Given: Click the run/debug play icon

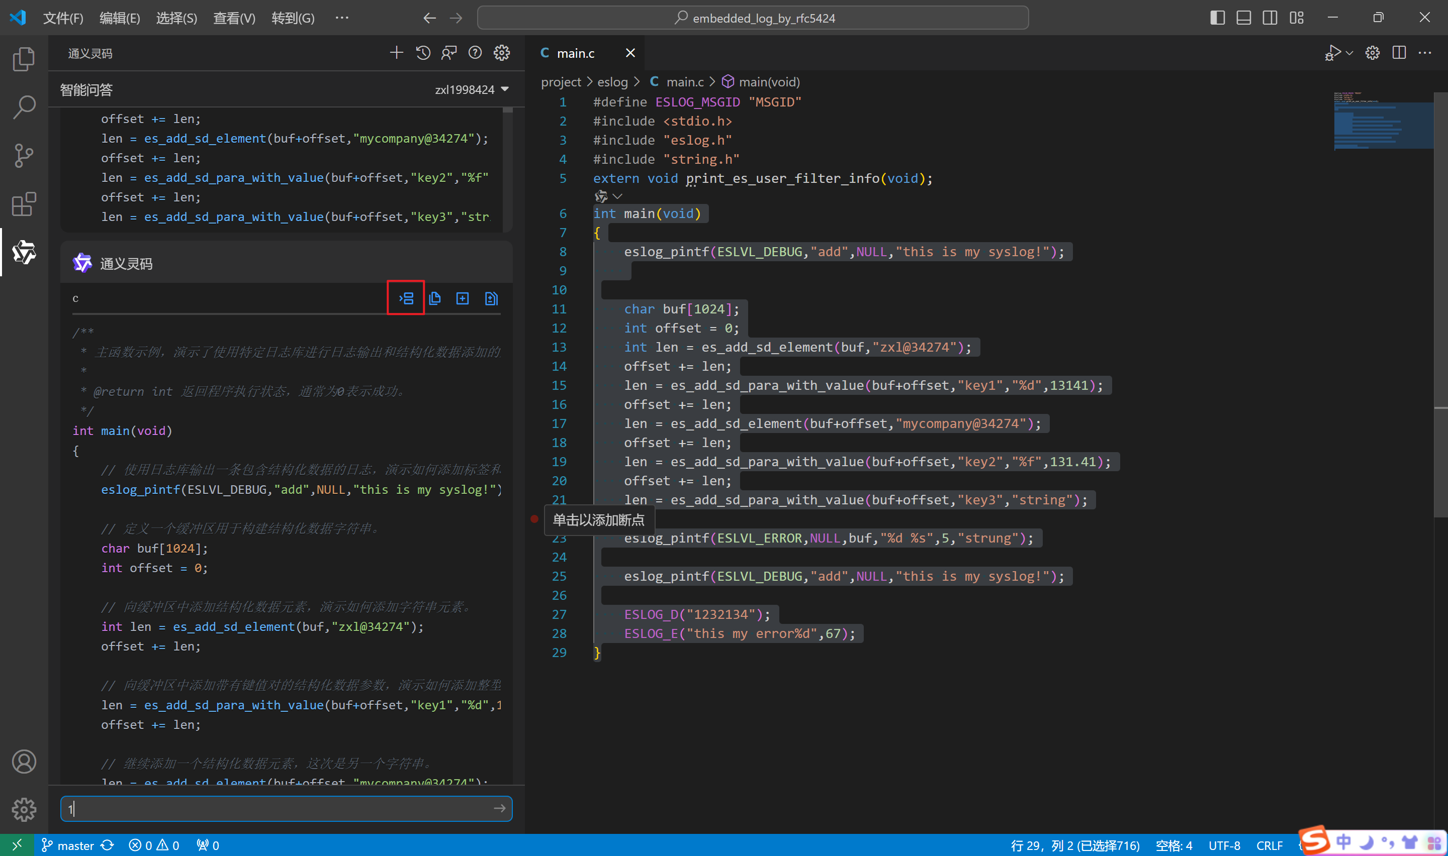Looking at the screenshot, I should pos(1332,53).
